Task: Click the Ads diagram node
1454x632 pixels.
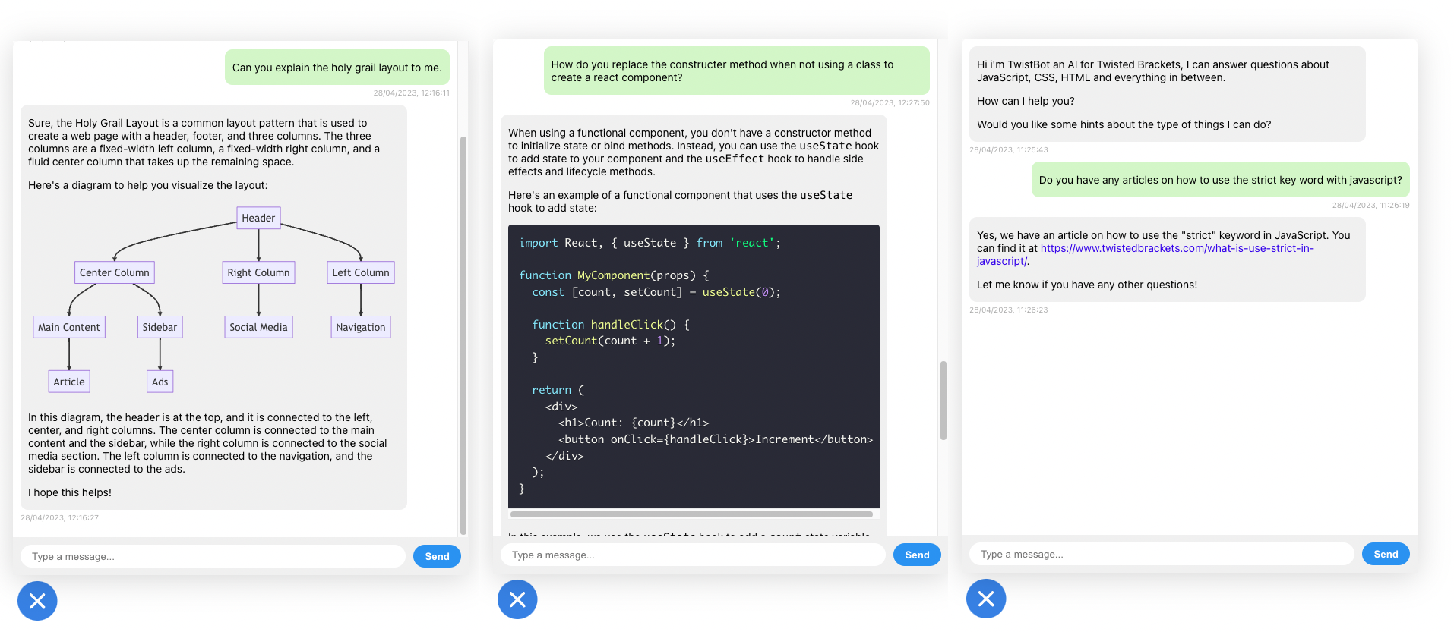Action: [160, 382]
